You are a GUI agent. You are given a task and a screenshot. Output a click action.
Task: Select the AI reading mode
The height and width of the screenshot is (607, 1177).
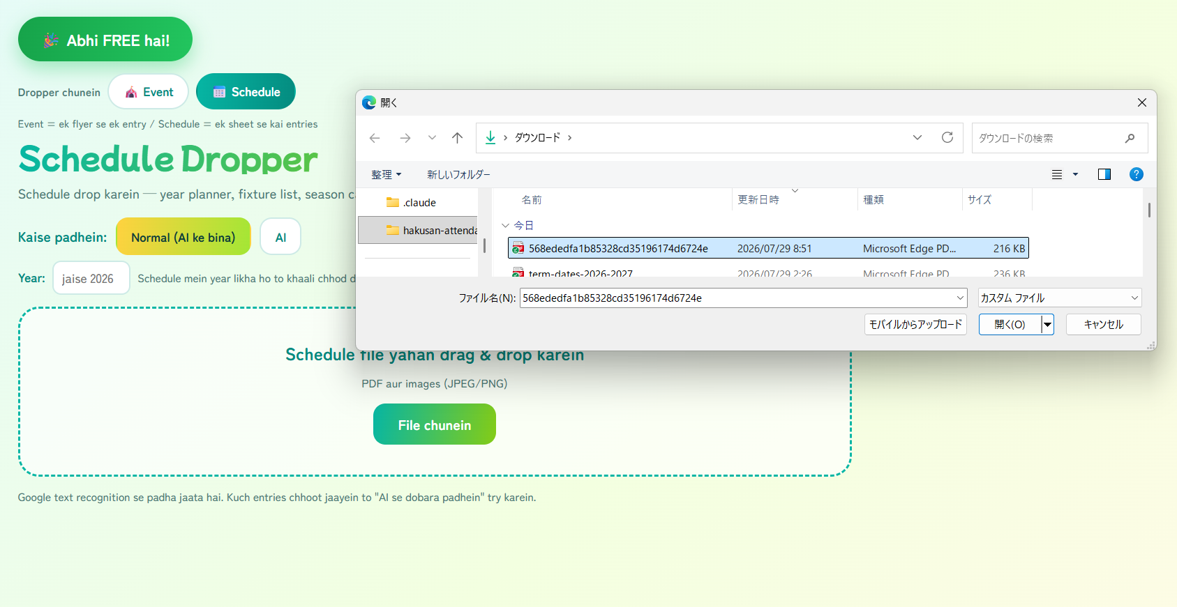pyautogui.click(x=280, y=237)
